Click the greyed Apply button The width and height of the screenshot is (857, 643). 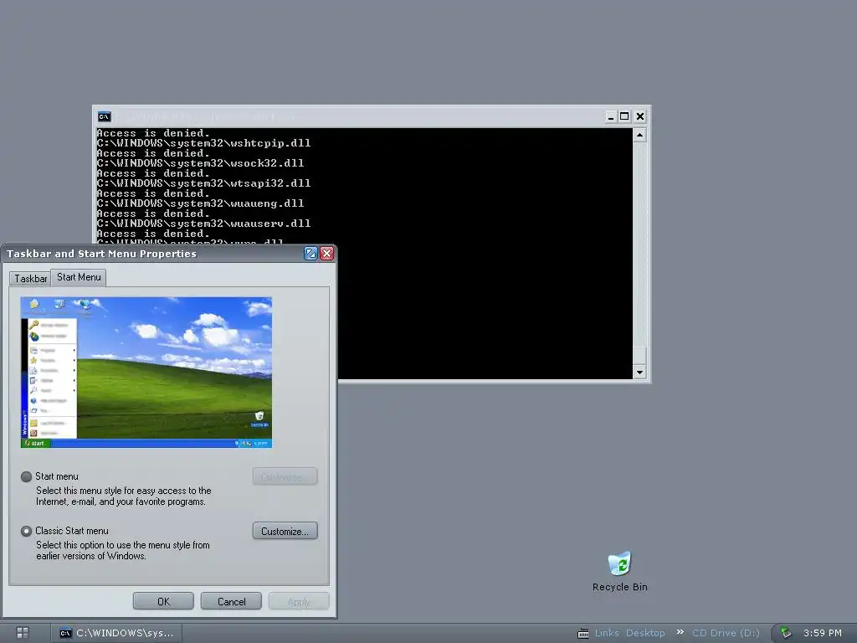coord(299,601)
